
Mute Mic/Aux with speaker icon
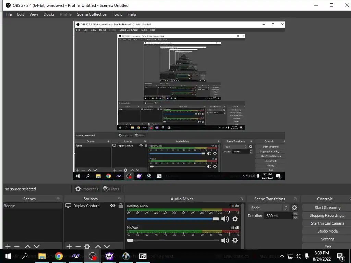pyautogui.click(x=225, y=240)
